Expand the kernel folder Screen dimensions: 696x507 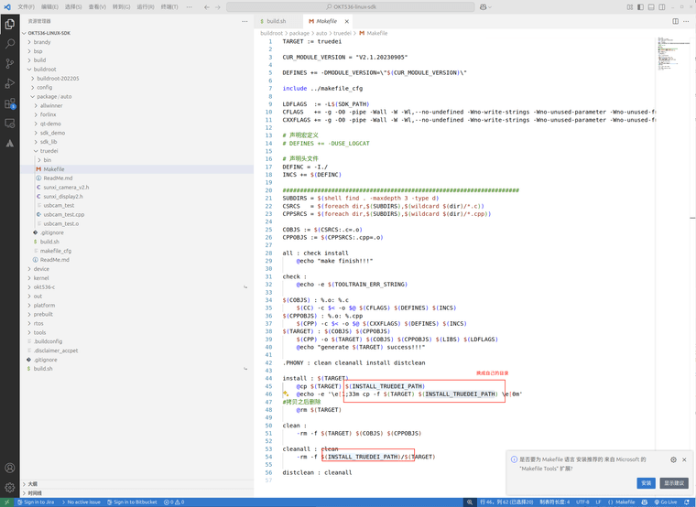137,278
